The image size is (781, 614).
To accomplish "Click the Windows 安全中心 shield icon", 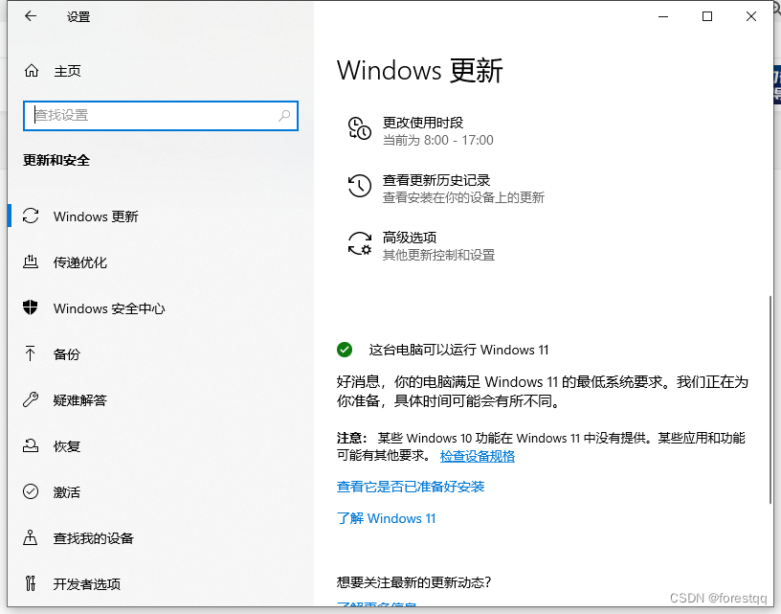I will 31,308.
